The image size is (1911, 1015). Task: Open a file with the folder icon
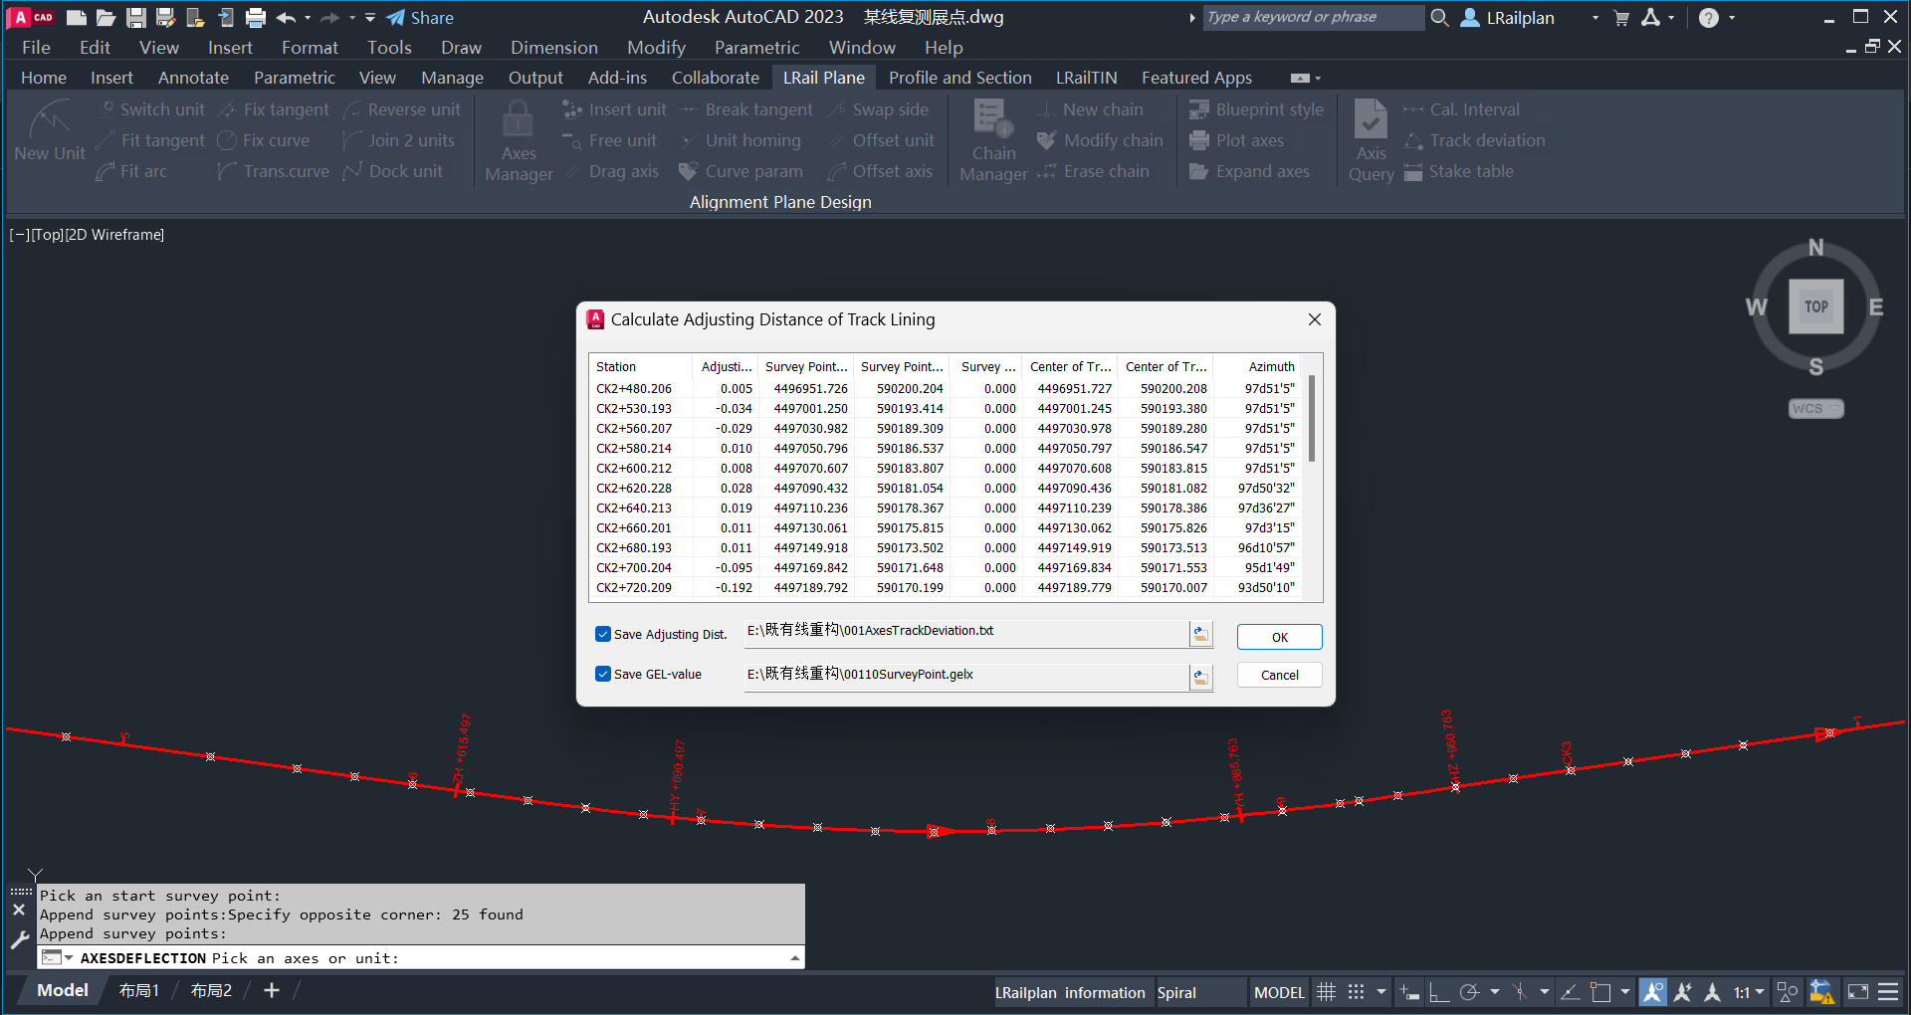[106, 18]
